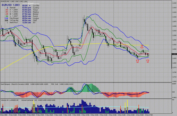The height and width of the screenshot is (116, 177).
Task: Click the green 24 pips value
Action: (x=7, y=16)
